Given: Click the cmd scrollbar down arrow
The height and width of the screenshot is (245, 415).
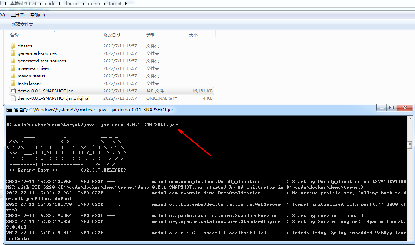Looking at the screenshot, I should tap(410, 238).
